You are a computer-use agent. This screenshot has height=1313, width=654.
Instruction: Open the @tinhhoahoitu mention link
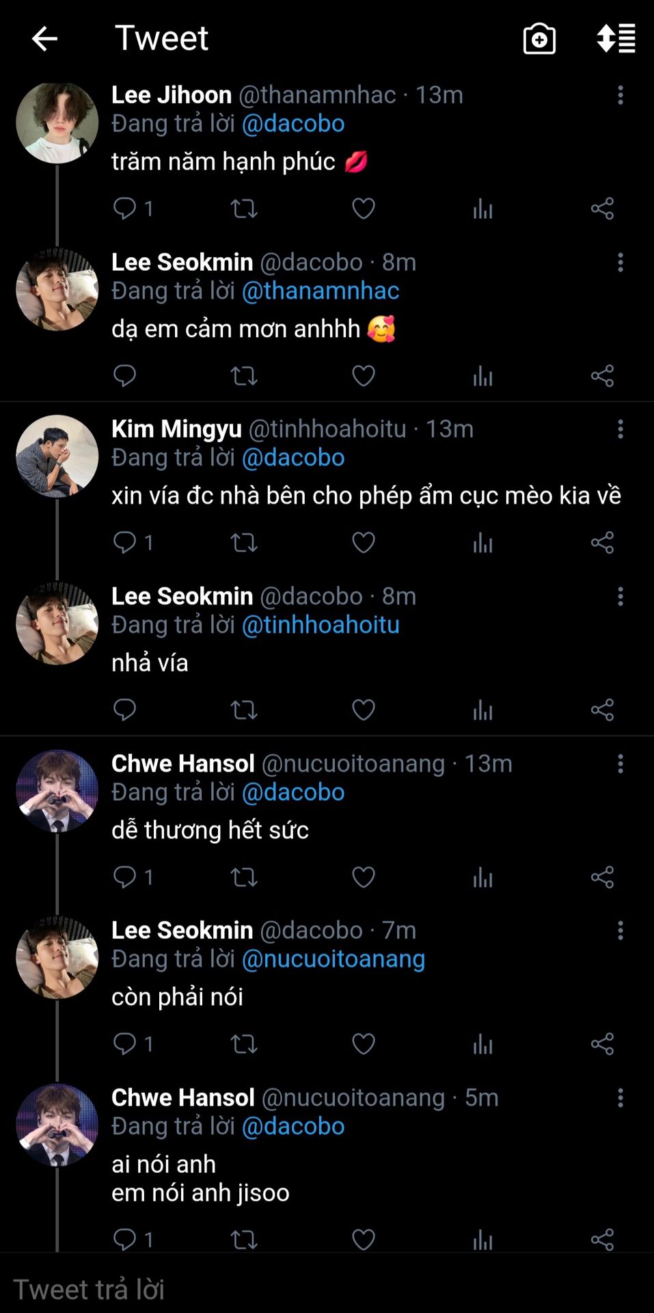[x=321, y=625]
